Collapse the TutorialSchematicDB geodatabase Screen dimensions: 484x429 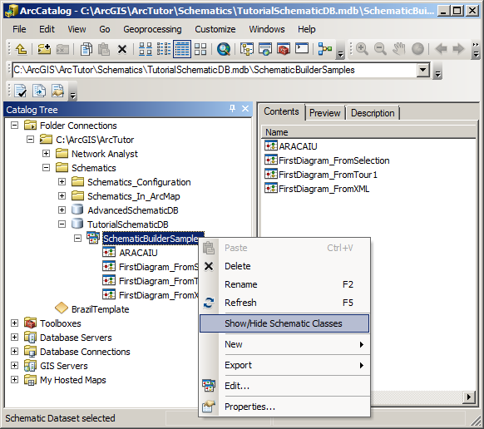click(62, 224)
